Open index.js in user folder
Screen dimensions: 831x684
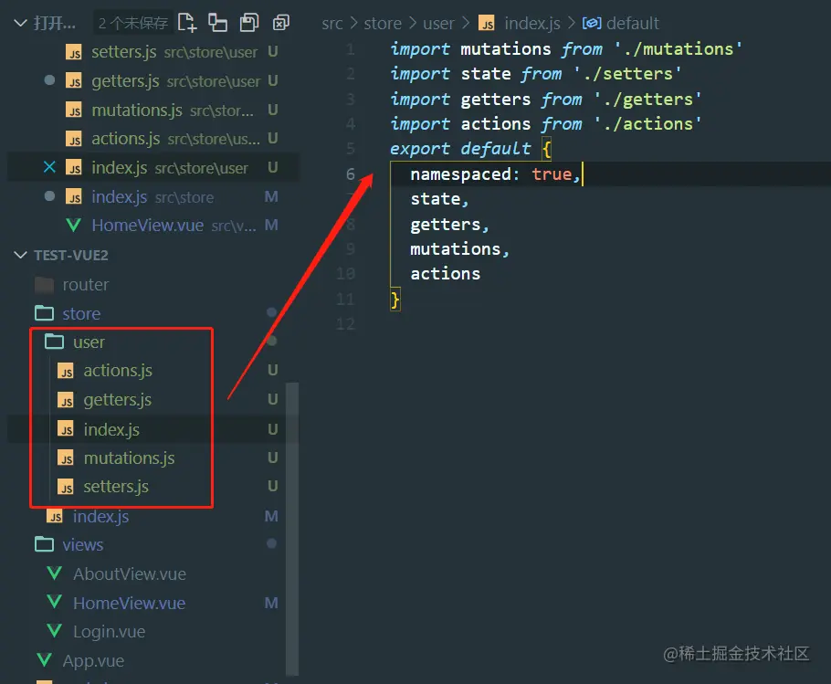click(x=111, y=430)
